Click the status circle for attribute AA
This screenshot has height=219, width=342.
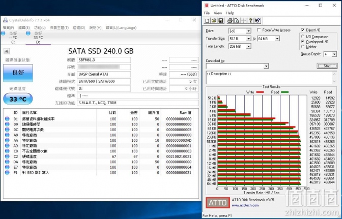7,140
